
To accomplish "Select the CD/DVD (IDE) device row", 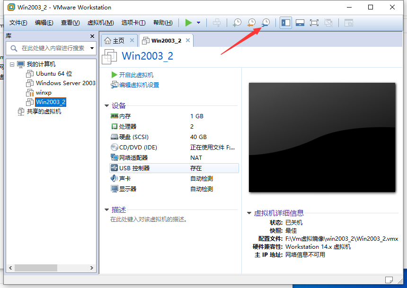I will [x=174, y=148].
